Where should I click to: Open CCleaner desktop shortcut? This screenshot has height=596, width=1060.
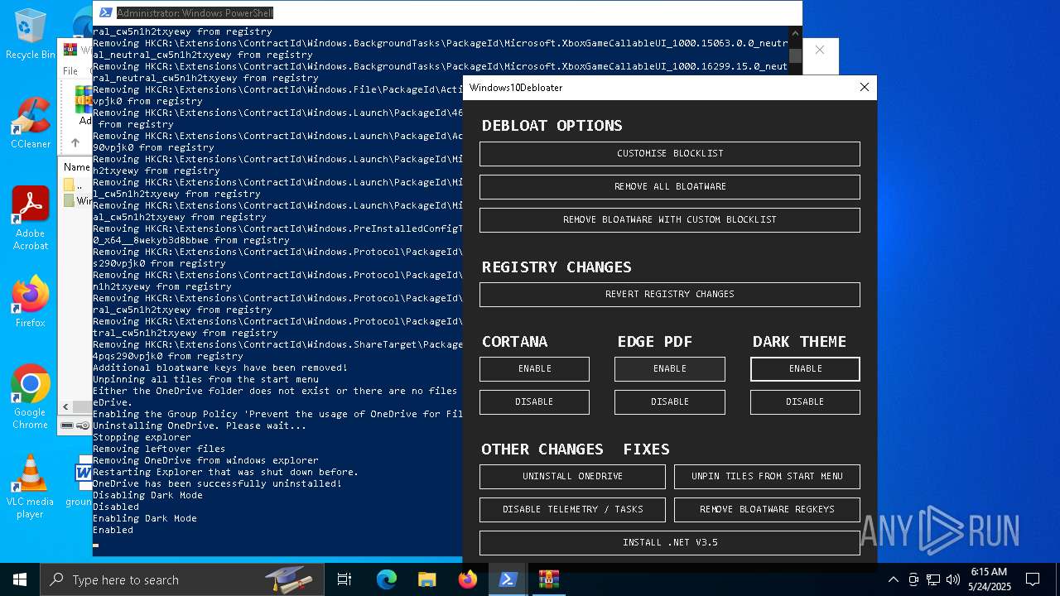(x=30, y=123)
